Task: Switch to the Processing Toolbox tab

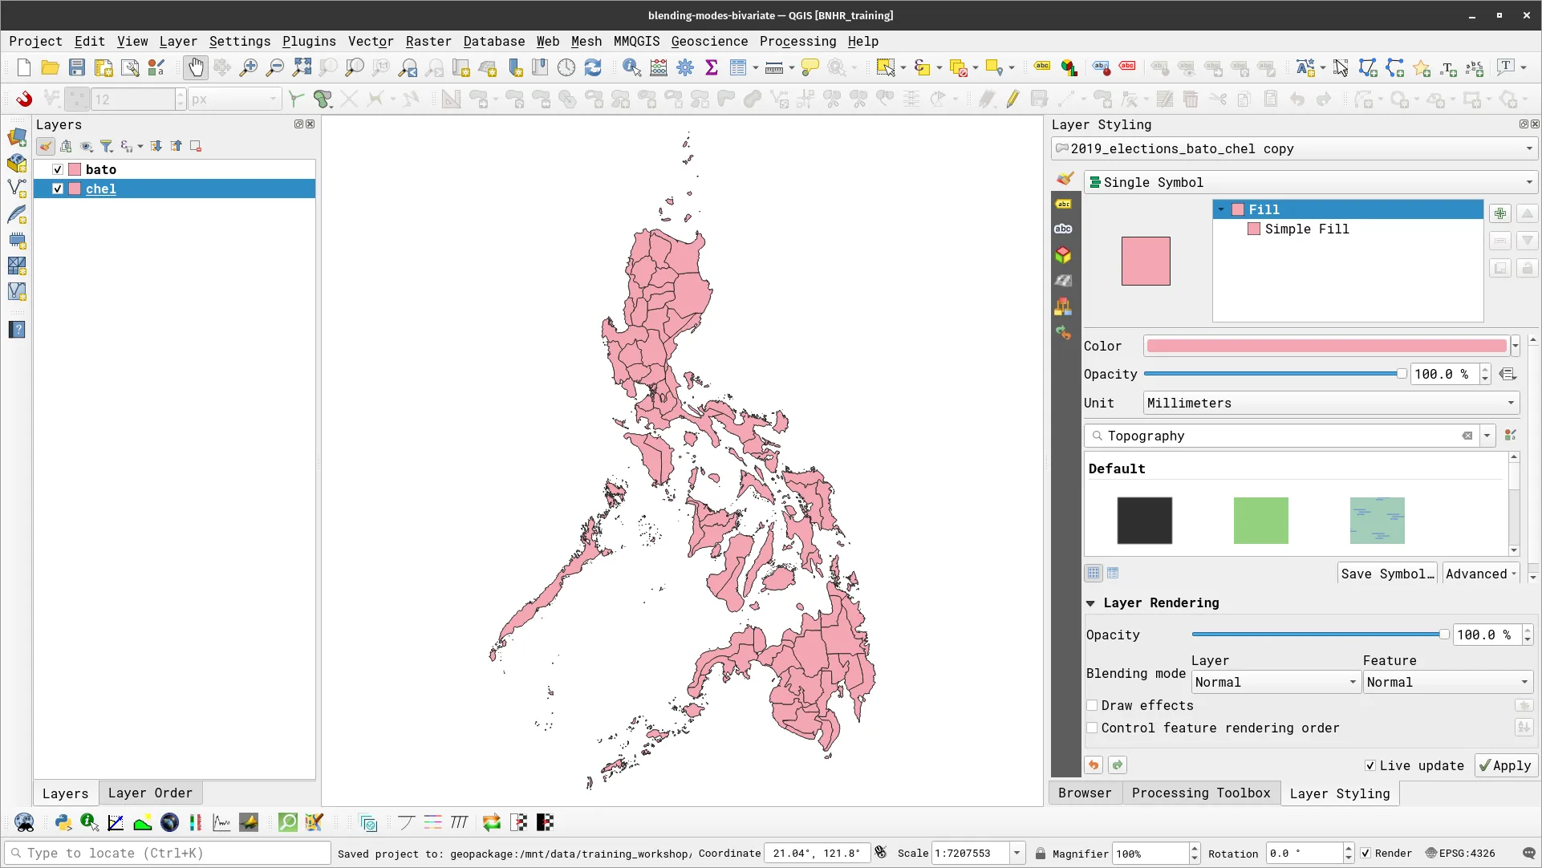Action: pos(1200,793)
